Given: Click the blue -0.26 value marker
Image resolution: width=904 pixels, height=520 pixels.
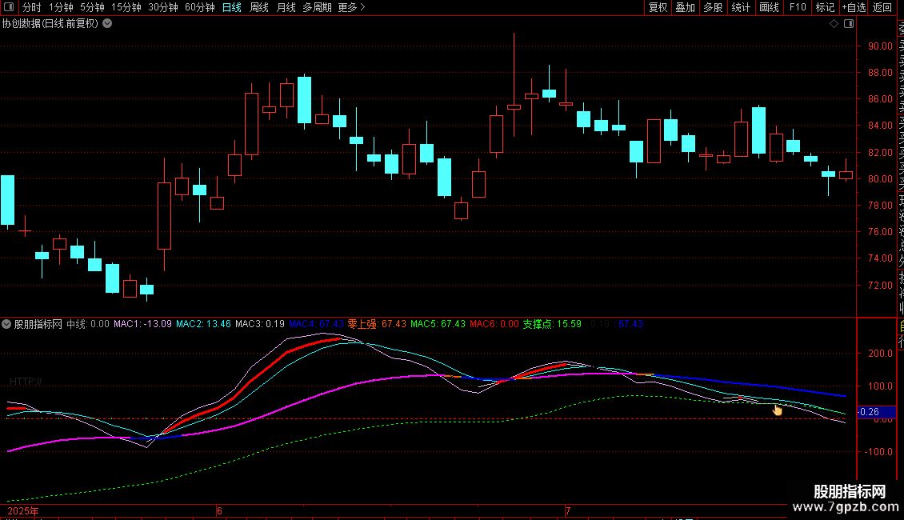Looking at the screenshot, I should [x=869, y=413].
